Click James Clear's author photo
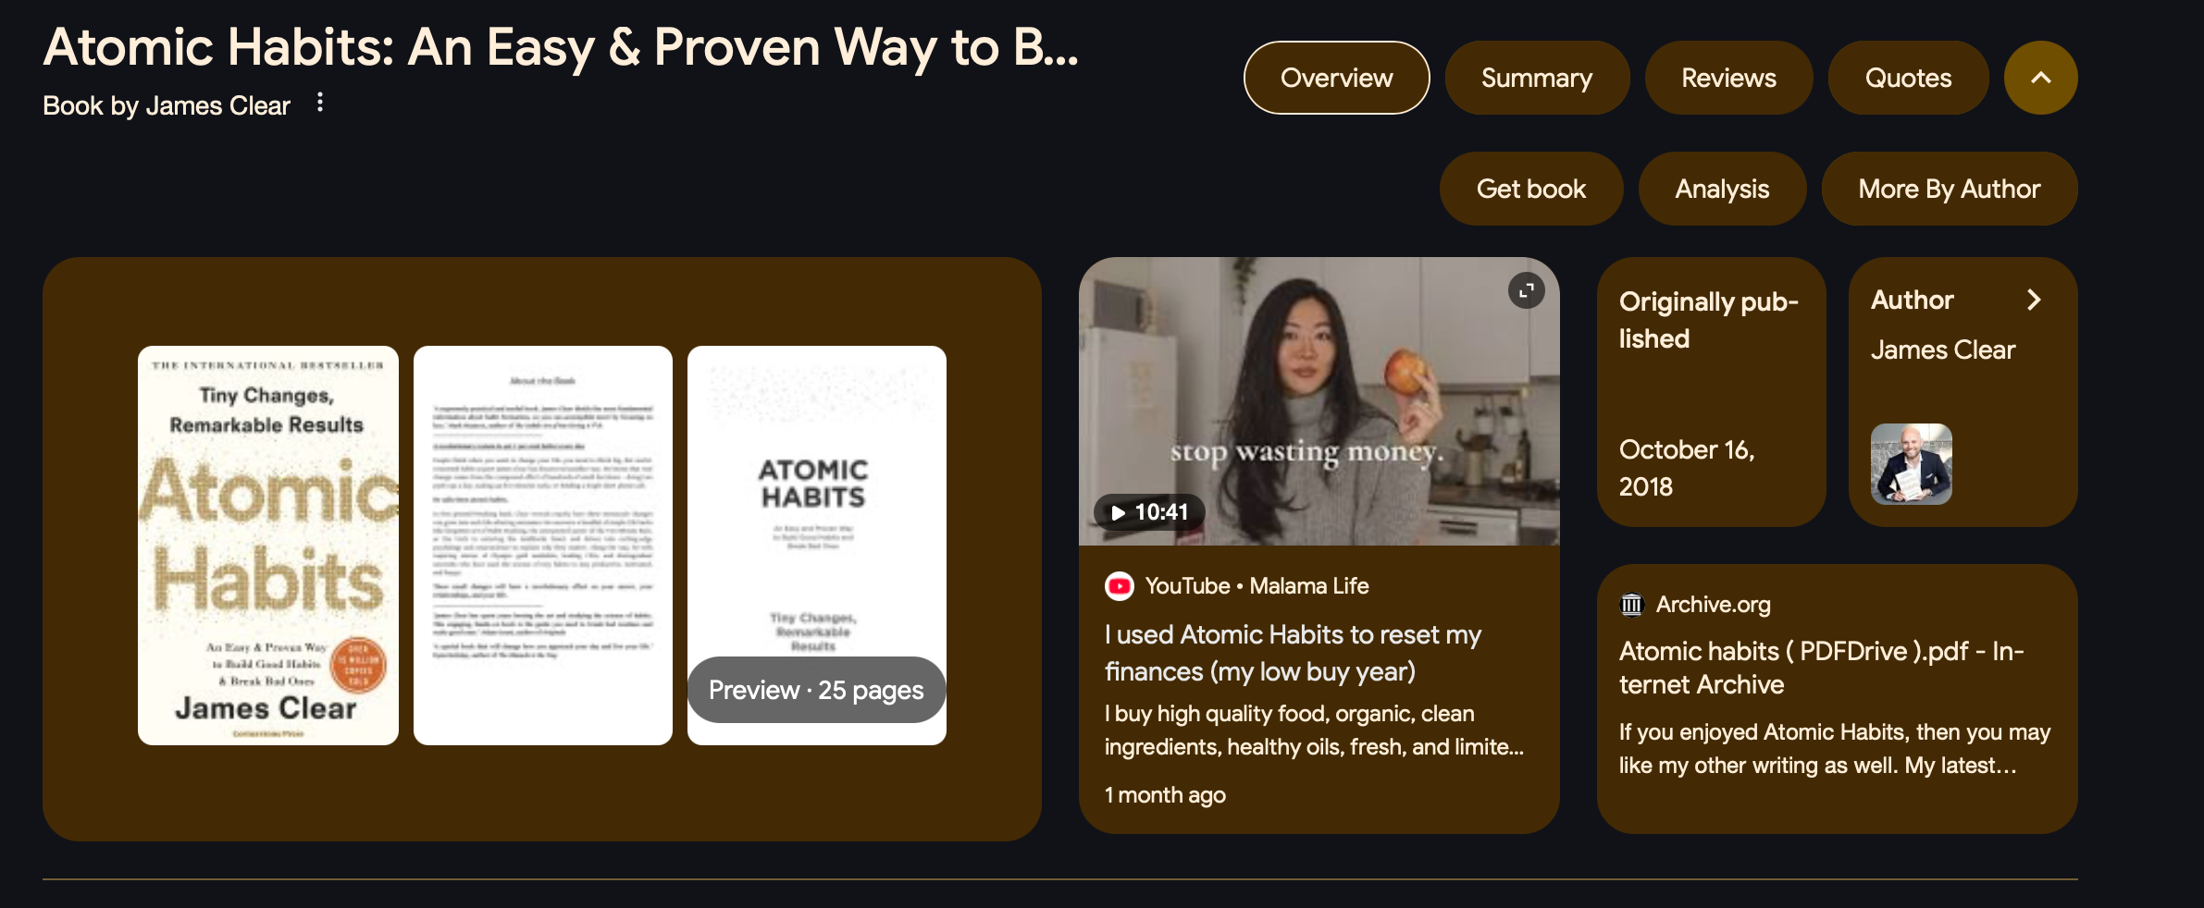The image size is (2204, 908). (x=1911, y=464)
